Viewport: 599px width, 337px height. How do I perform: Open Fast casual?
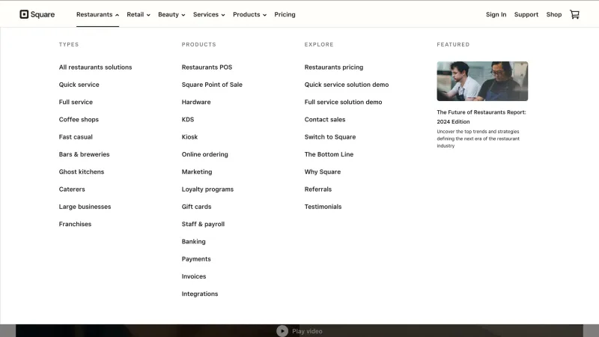76,137
